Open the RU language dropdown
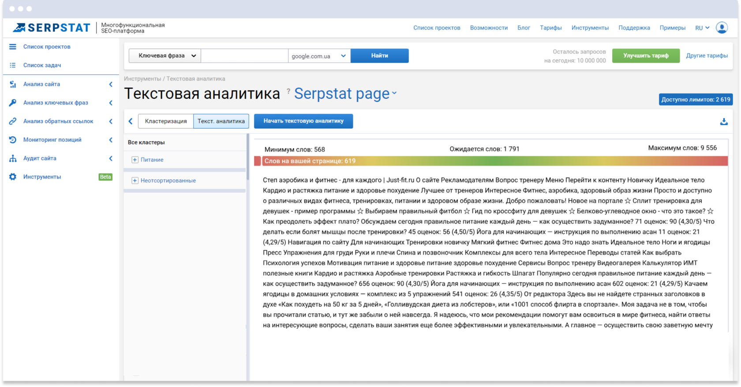 702,28
